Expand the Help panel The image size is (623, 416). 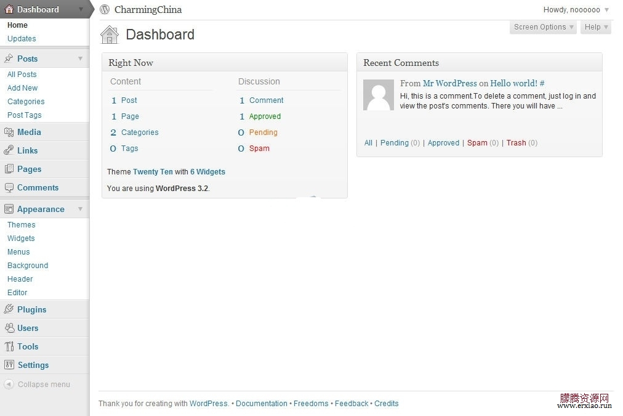595,27
